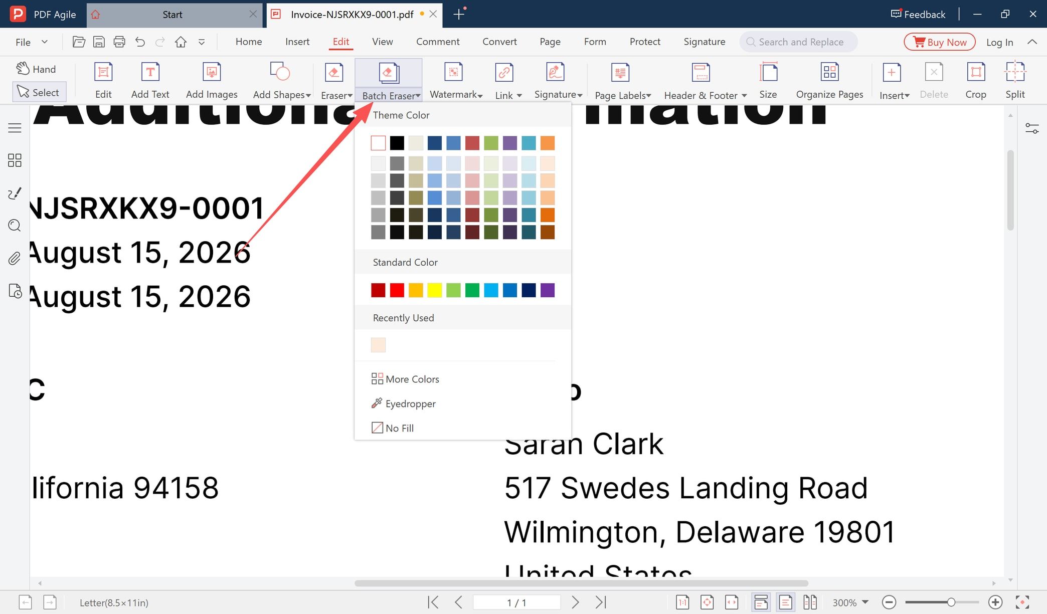This screenshot has width=1047, height=614.
Task: Choose More Colors option
Action: (405, 379)
